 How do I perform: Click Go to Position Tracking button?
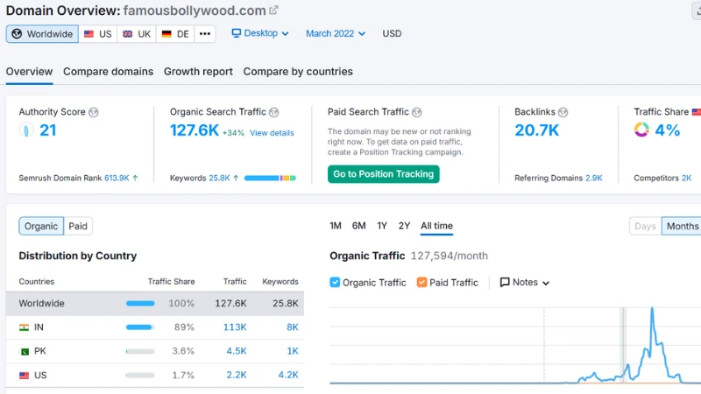(384, 173)
